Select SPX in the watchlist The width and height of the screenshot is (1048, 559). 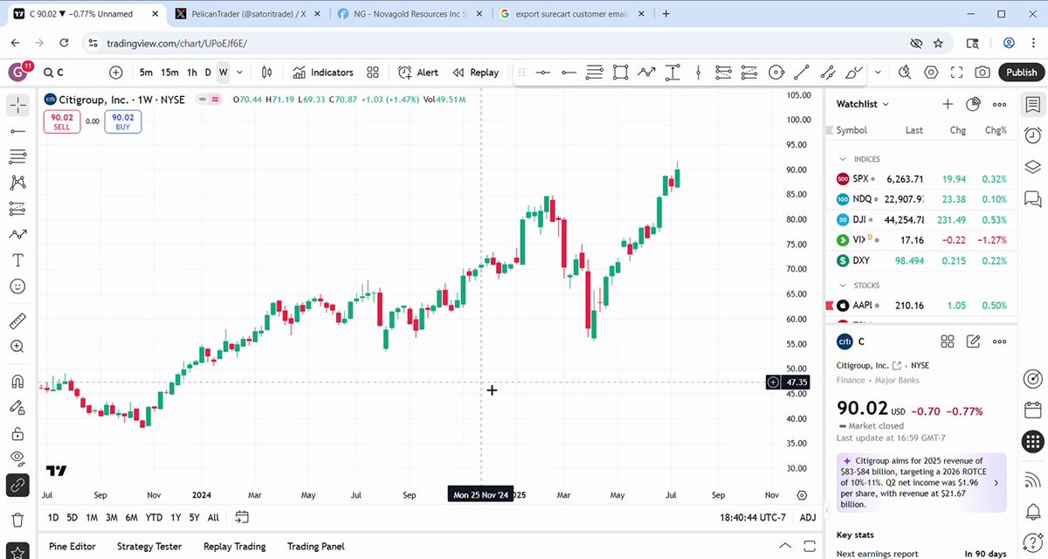[921, 178]
